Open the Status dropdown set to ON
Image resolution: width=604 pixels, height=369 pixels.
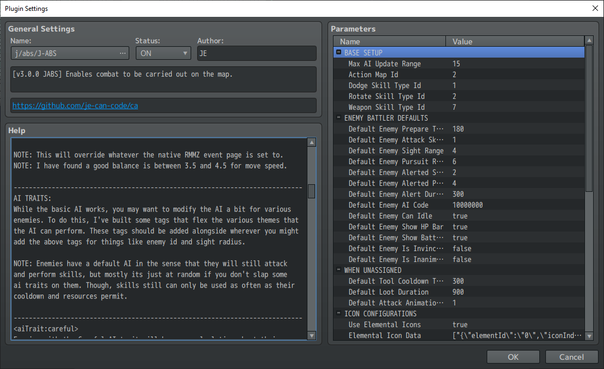[x=163, y=53]
